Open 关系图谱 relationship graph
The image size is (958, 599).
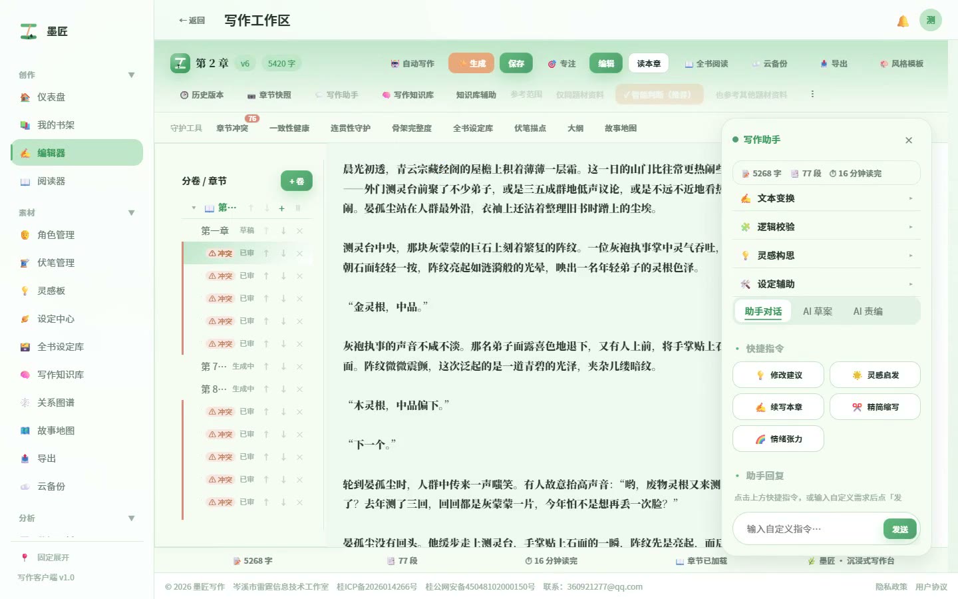(77, 403)
